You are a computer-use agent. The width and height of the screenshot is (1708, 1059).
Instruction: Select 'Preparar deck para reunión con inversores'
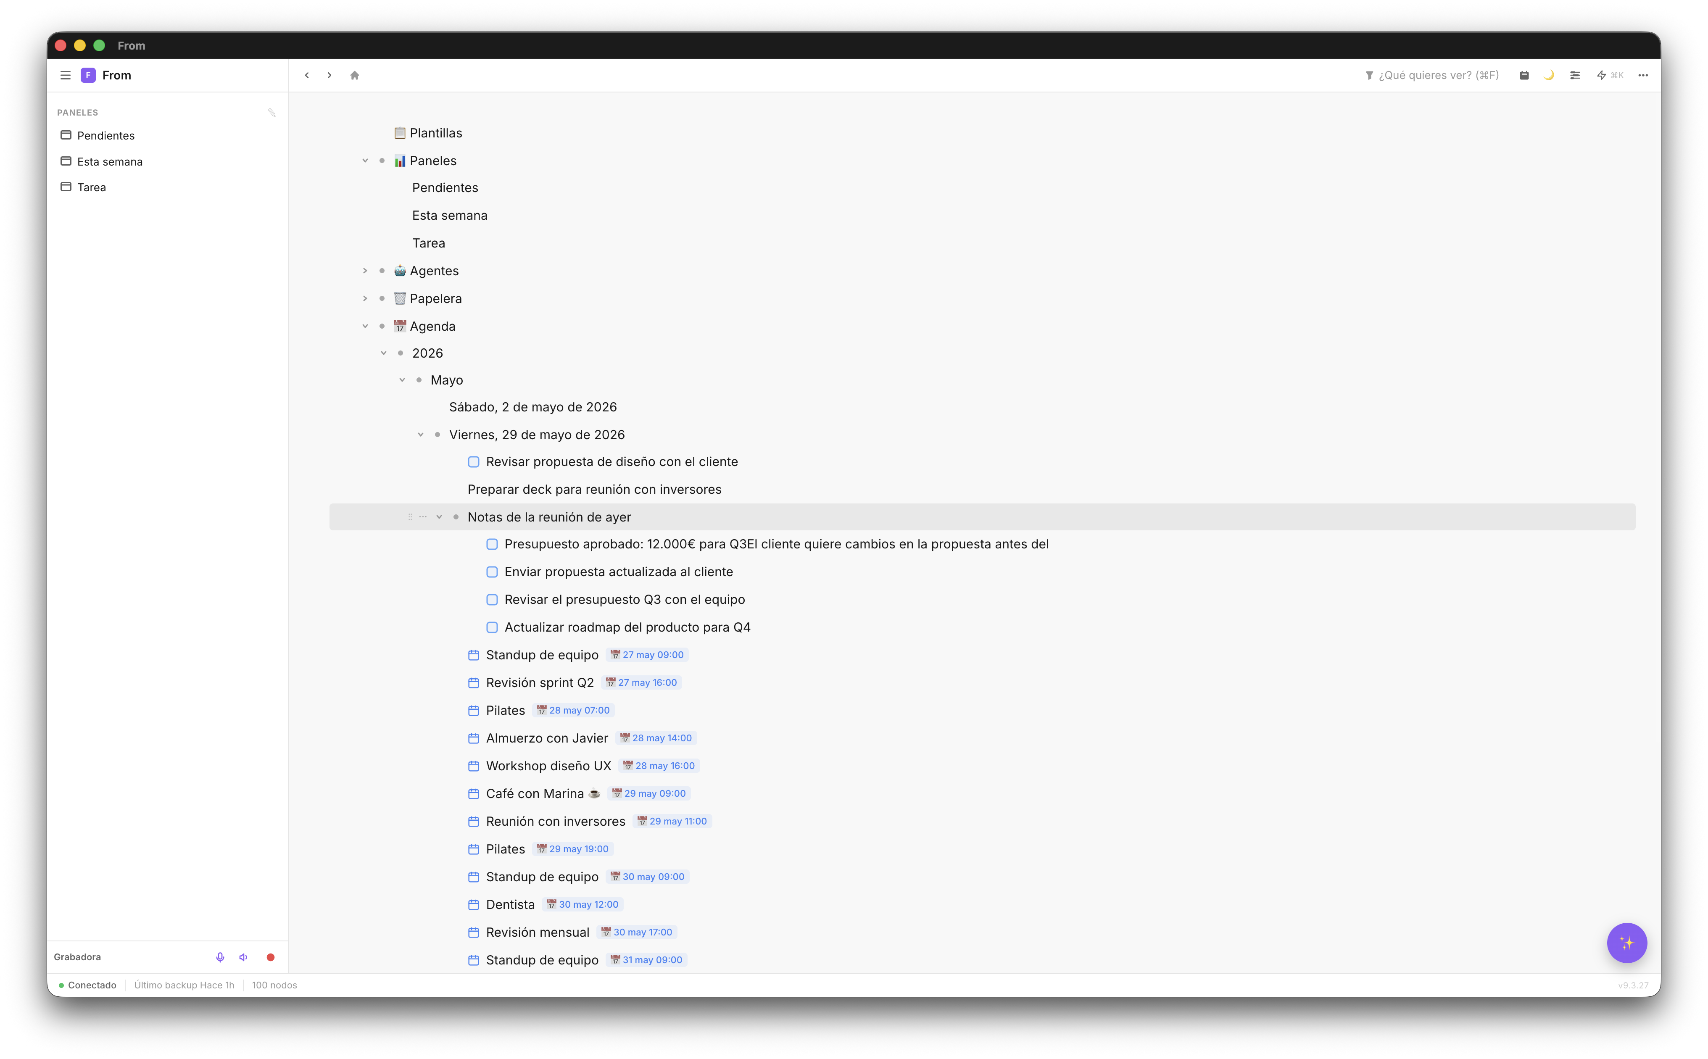point(595,490)
